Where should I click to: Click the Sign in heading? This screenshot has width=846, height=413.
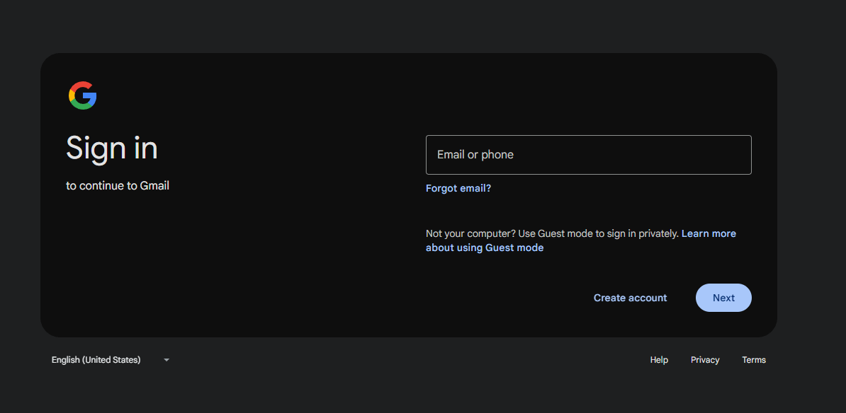coord(112,148)
